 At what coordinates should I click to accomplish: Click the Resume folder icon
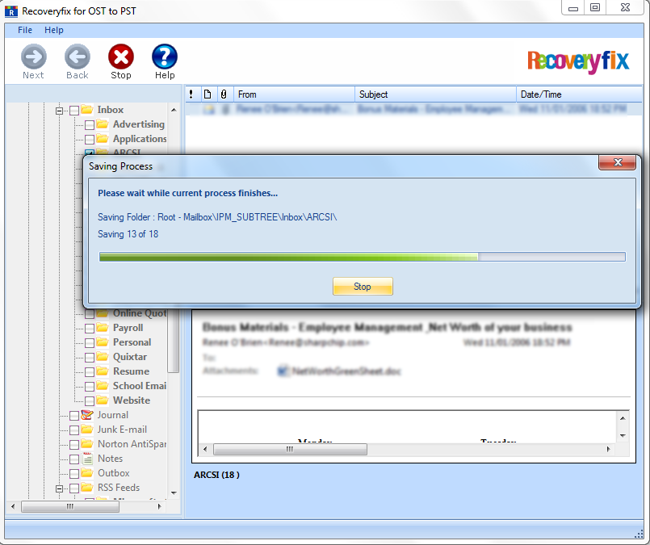103,371
